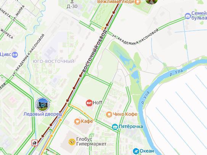Viewport: 207px width, 155px height.
Task: Select the Д-30 monument label
Action: click(x=72, y=6)
